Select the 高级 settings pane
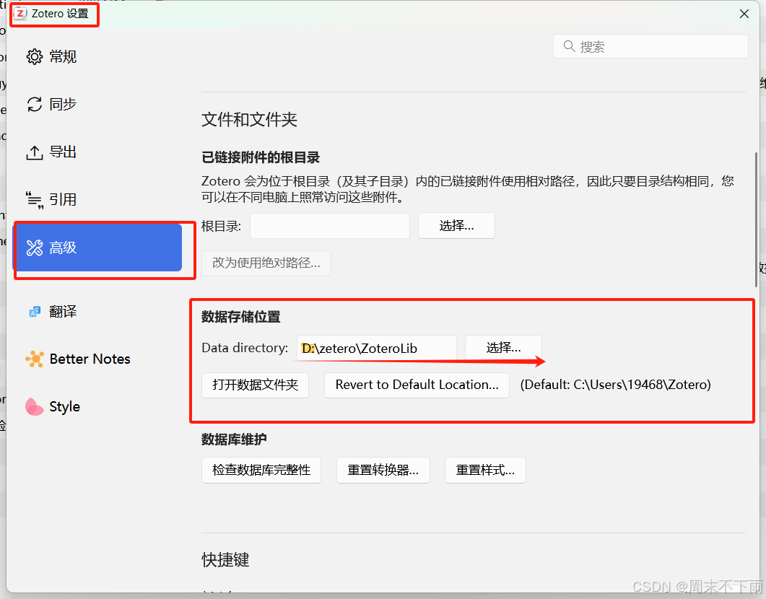Viewport: 766px width, 599px height. 97,248
